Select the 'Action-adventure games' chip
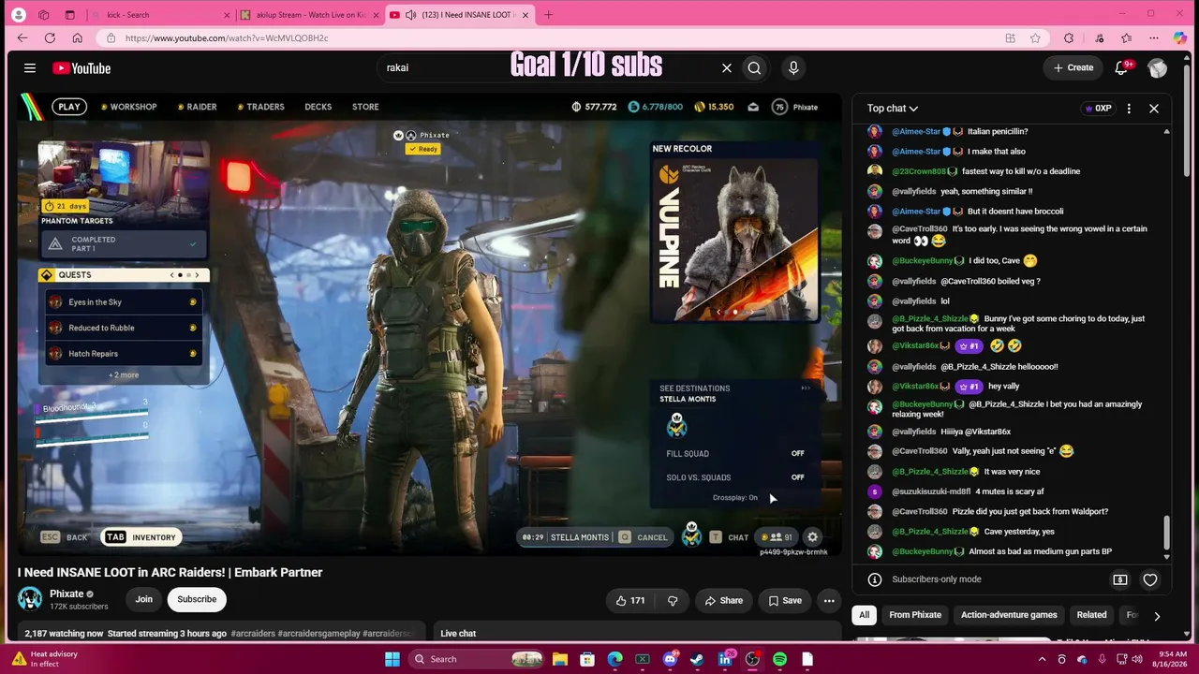The width and height of the screenshot is (1199, 674). pyautogui.click(x=1009, y=615)
